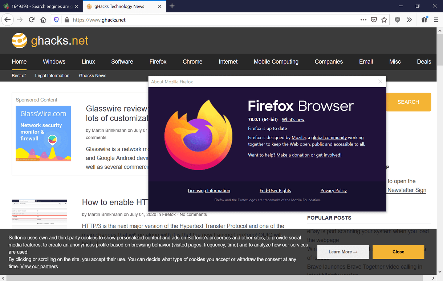
Task: Follow the Mozilla link in About dialog
Action: pos(298,137)
